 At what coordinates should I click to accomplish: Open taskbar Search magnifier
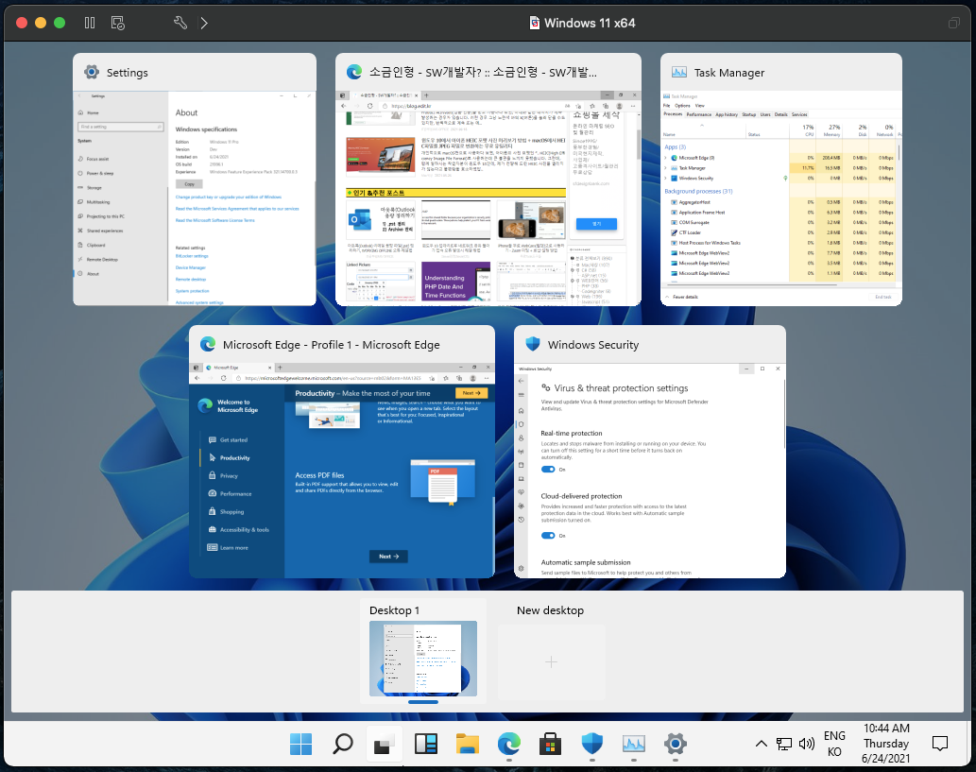point(343,744)
